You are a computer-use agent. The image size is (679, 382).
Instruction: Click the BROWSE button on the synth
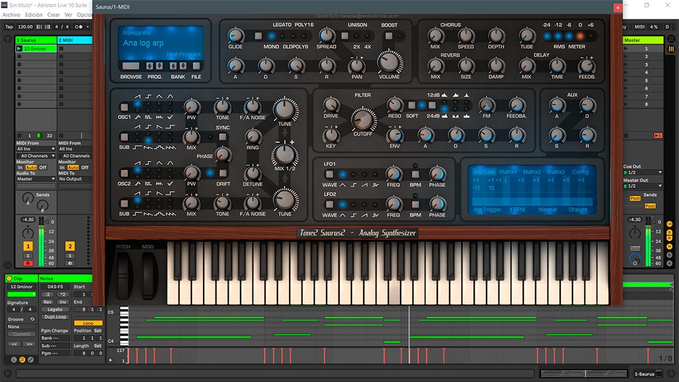pyautogui.click(x=131, y=66)
